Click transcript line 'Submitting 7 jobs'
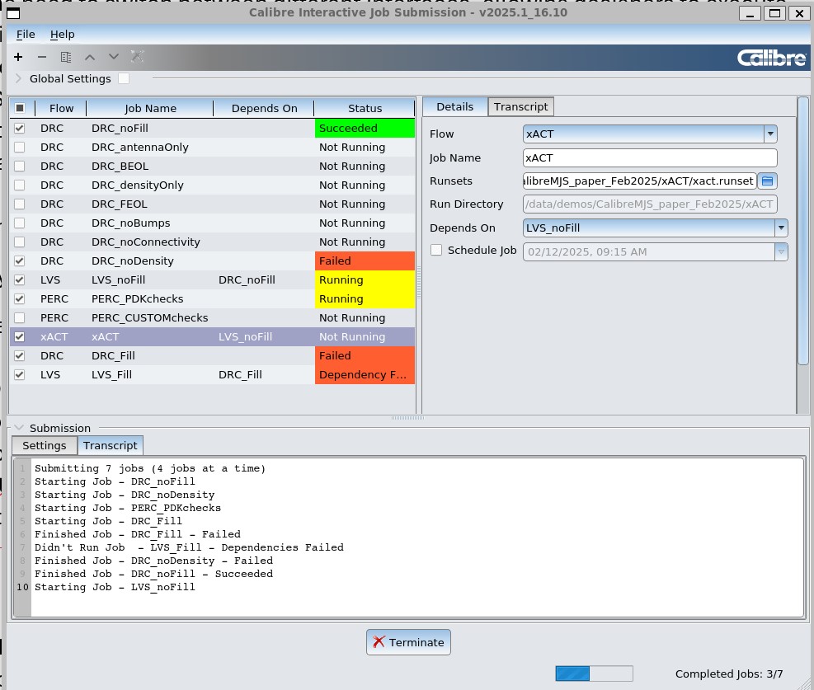814x690 pixels. point(150,468)
